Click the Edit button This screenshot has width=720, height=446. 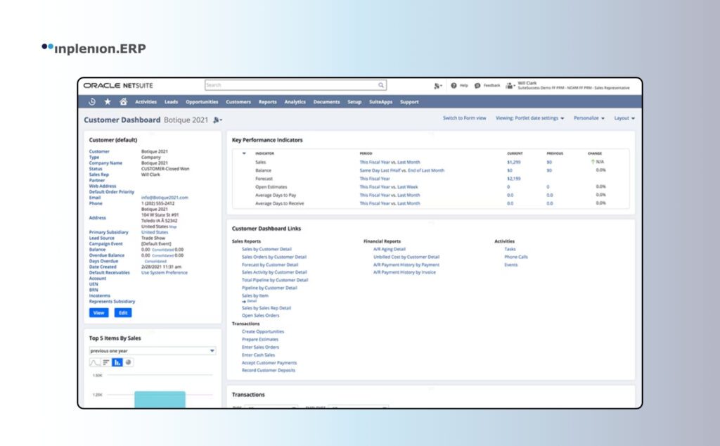[123, 313]
